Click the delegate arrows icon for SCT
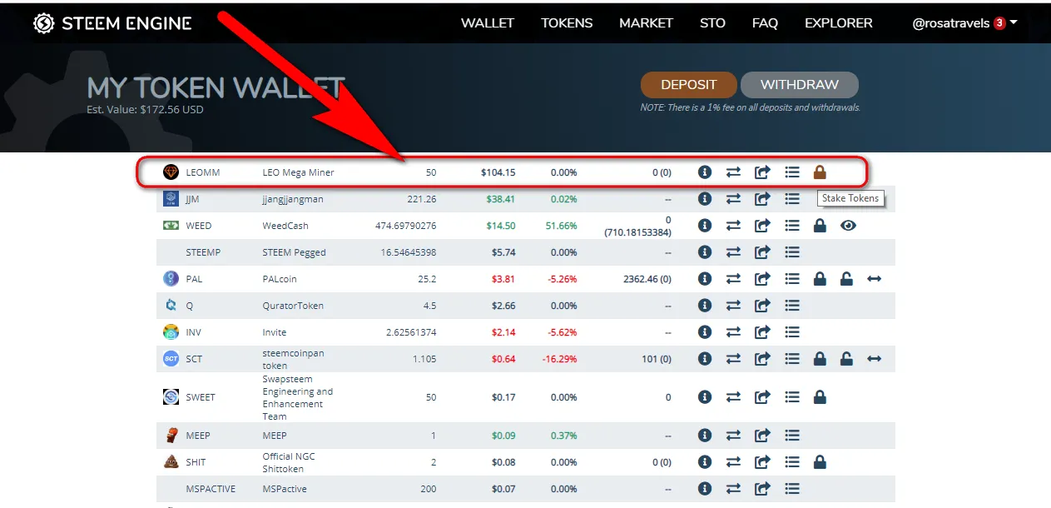The image size is (1051, 508). coord(875,359)
